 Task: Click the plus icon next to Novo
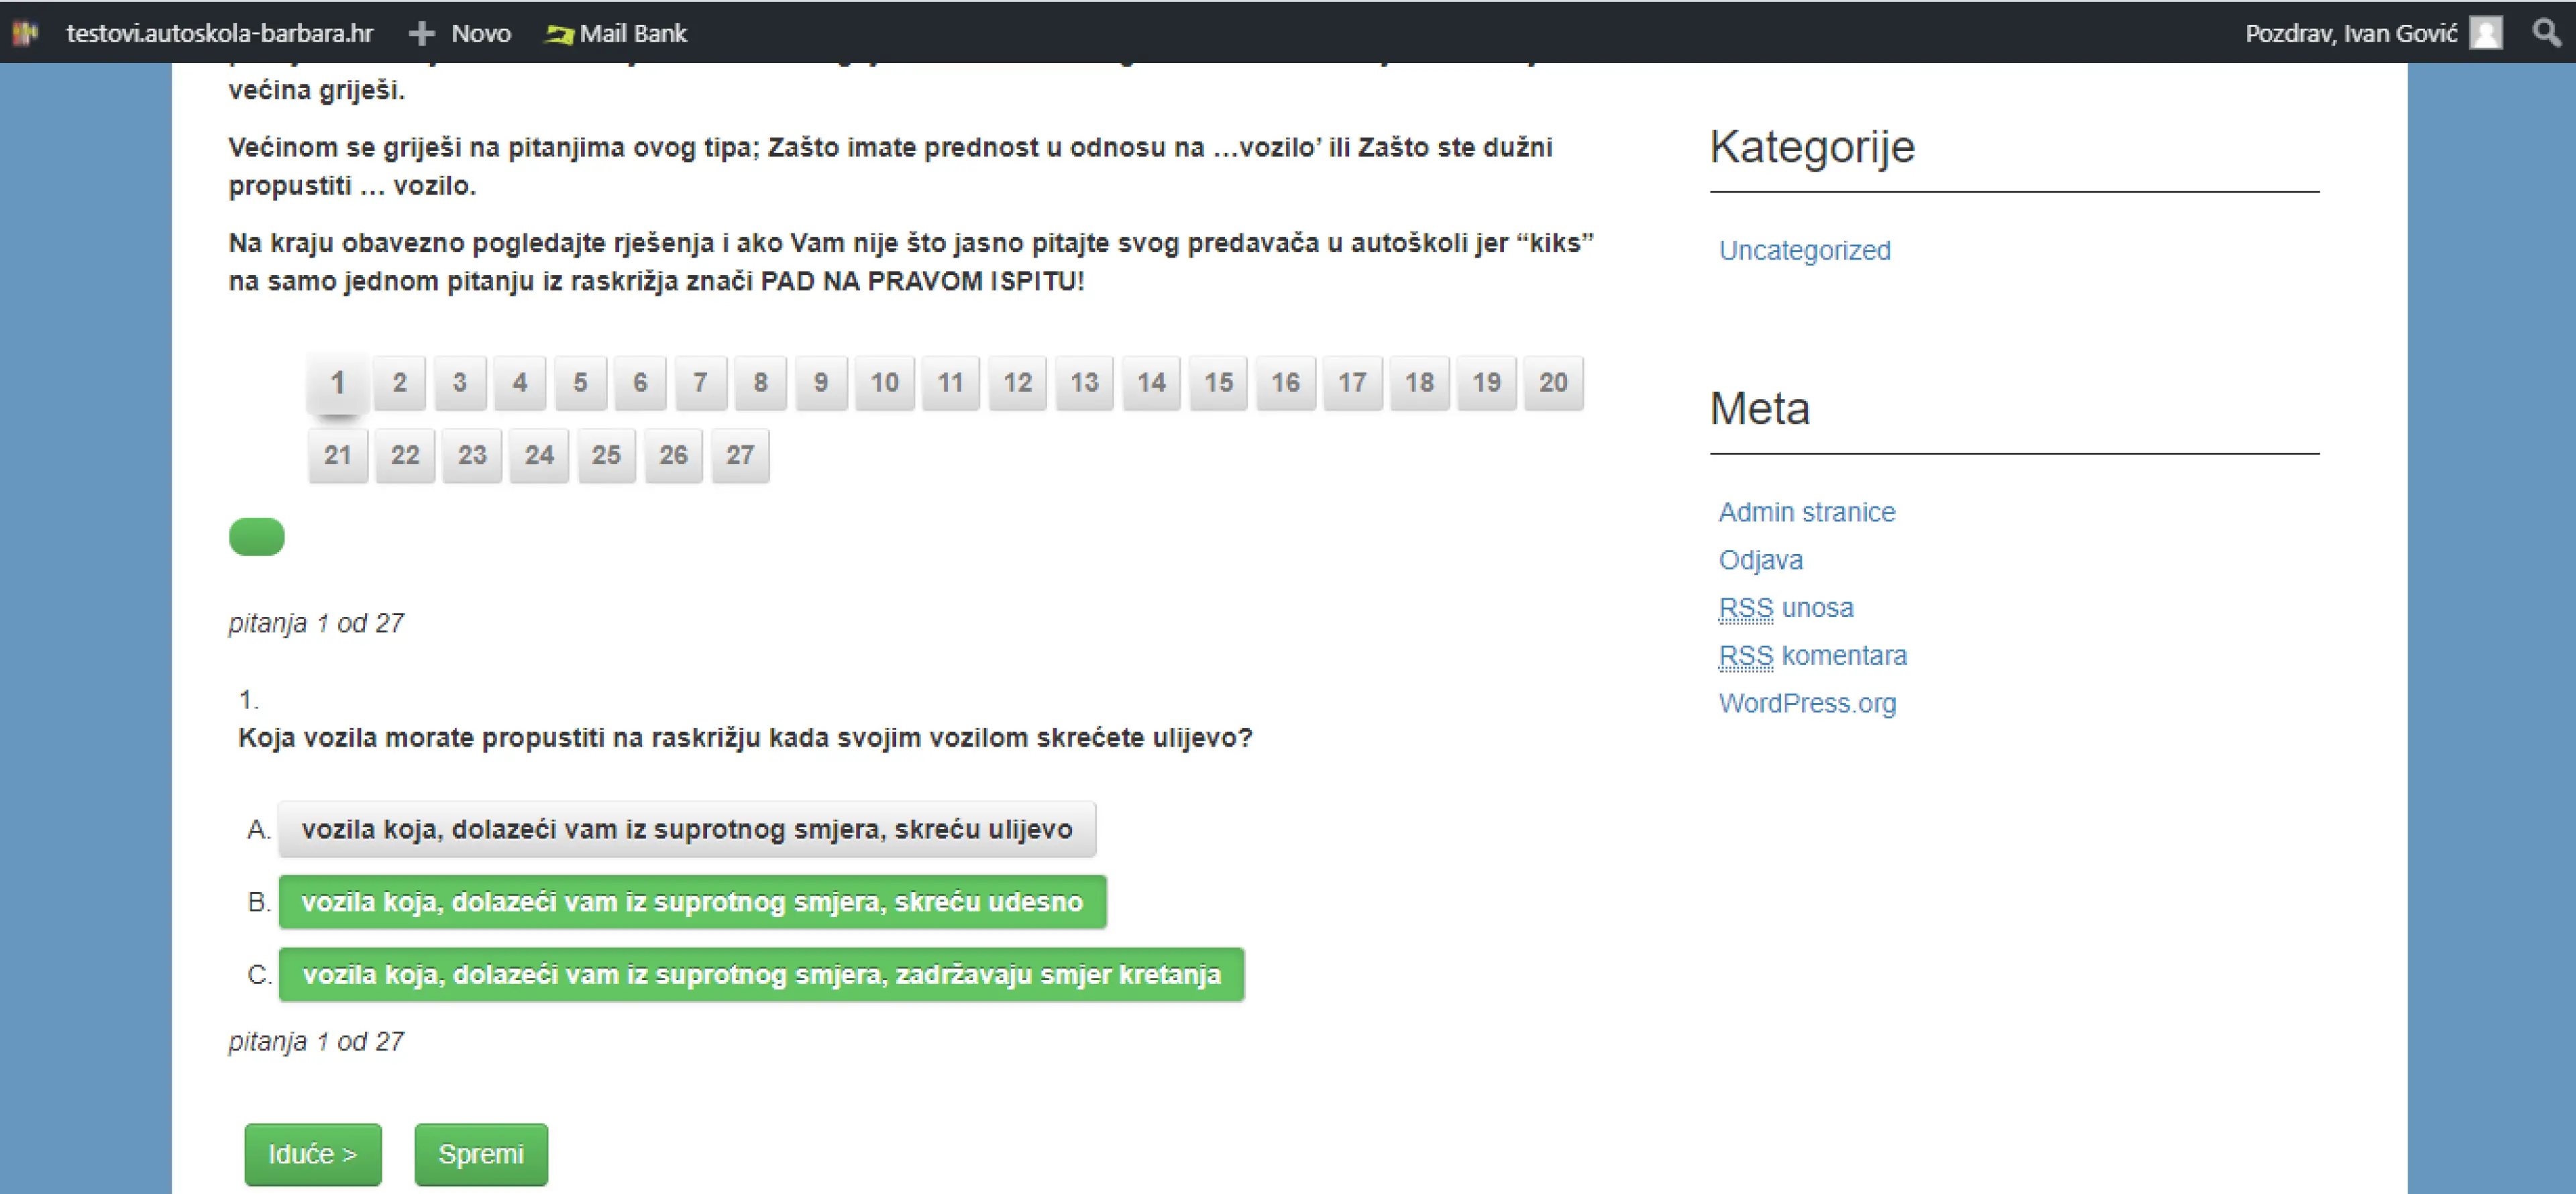click(421, 34)
